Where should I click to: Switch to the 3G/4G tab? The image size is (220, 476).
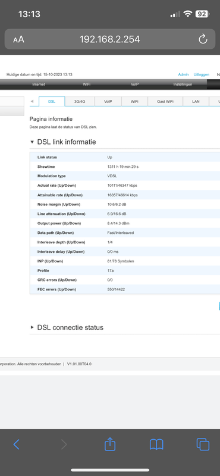[x=80, y=102]
